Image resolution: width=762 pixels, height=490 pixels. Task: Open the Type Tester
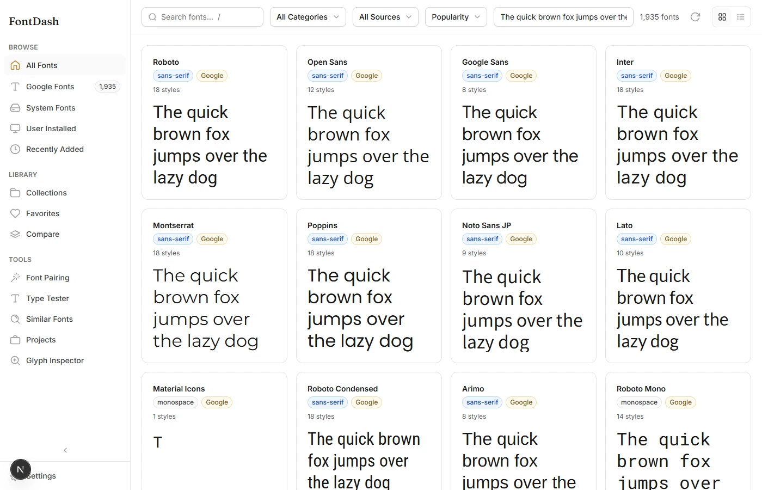46,298
